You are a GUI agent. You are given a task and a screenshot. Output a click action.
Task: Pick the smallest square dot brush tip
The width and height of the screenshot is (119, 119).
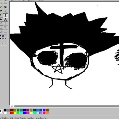tap(5, 38)
